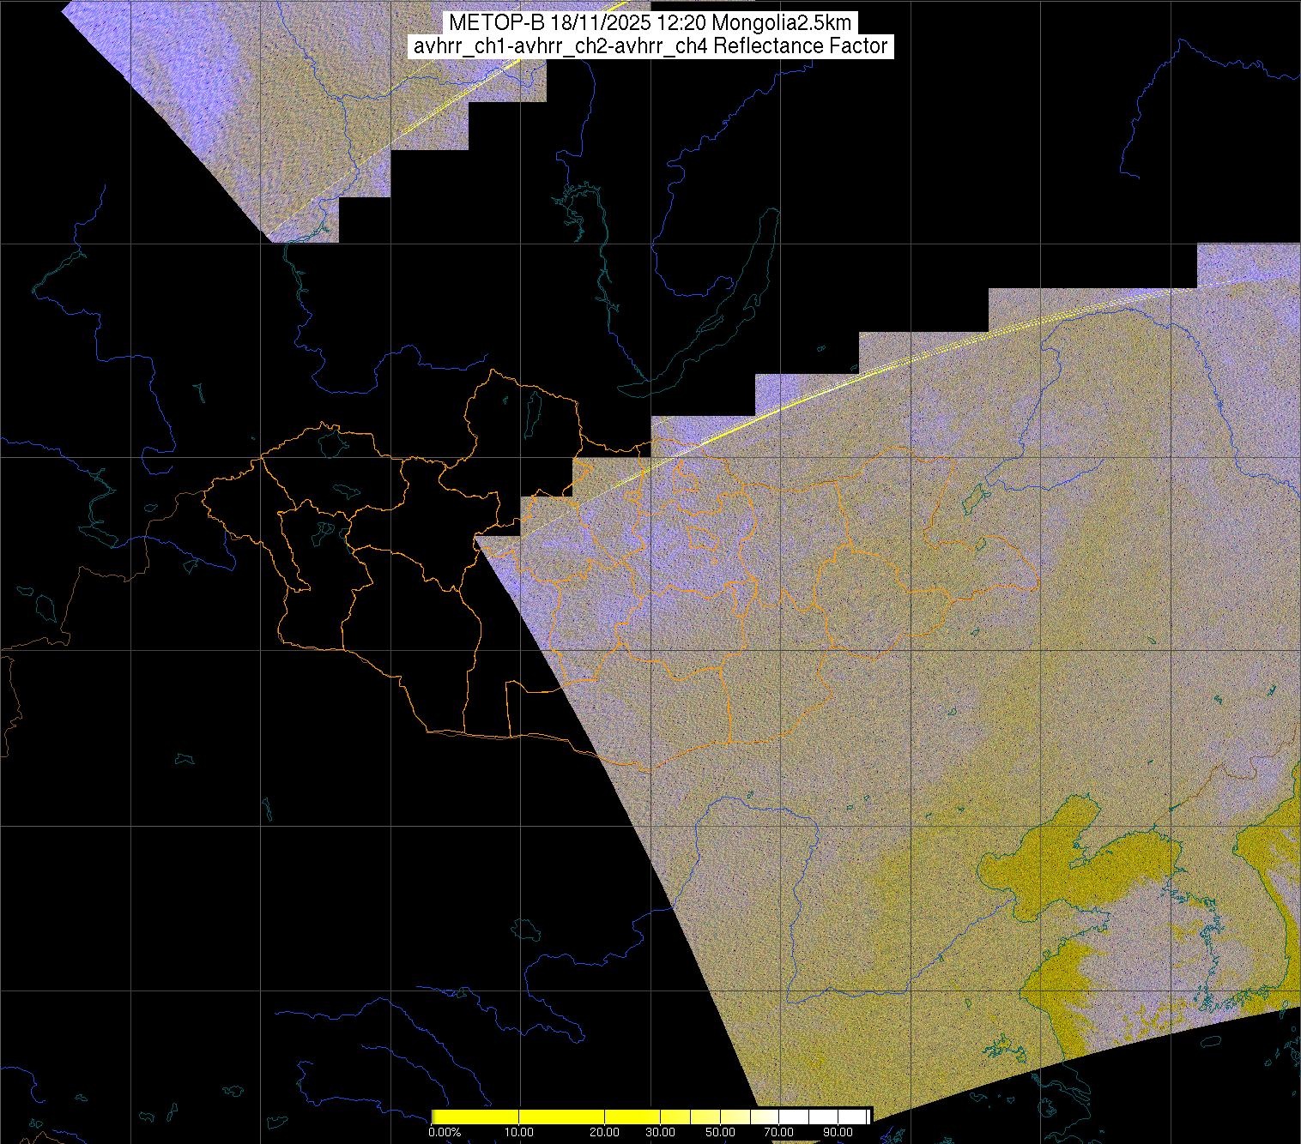Click the 0.00% label on the colorbar
Viewport: 1301px width, 1144px height.
[x=444, y=1133]
